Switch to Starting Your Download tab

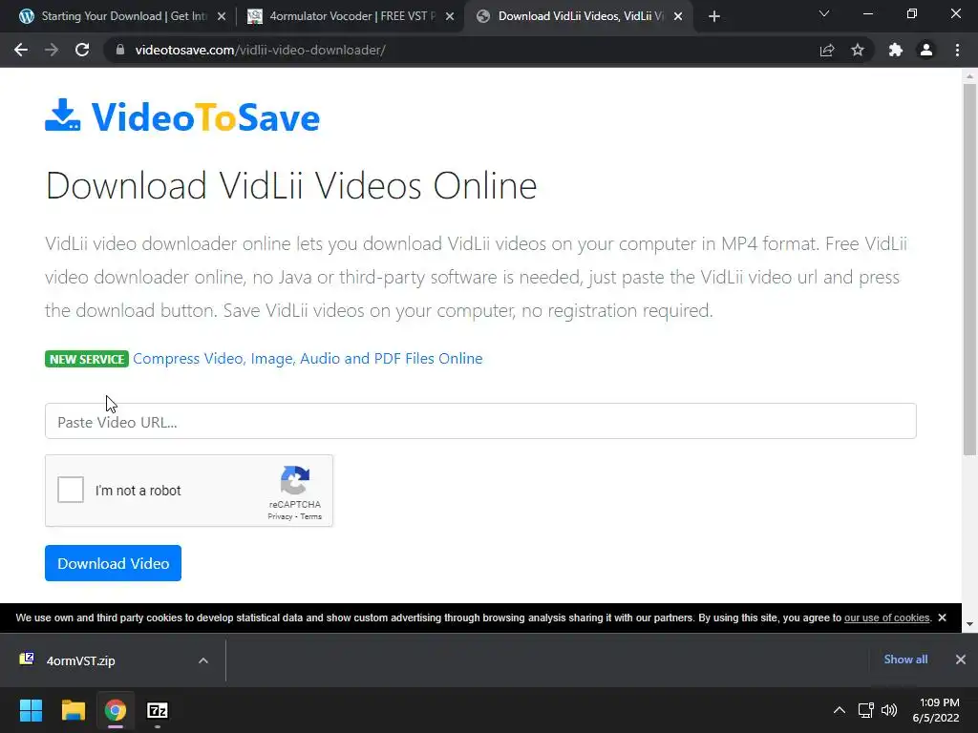123,16
